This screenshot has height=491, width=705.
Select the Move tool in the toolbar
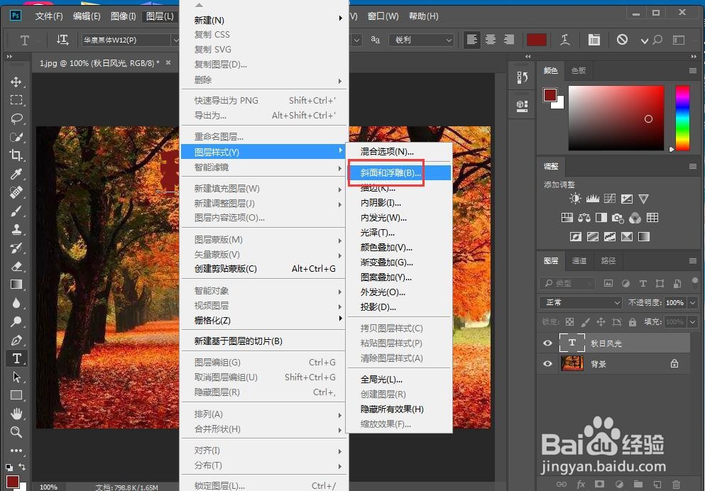tap(16, 81)
